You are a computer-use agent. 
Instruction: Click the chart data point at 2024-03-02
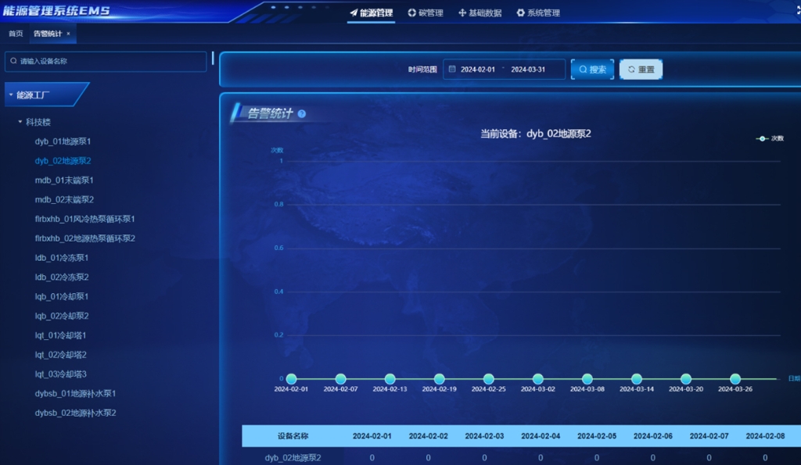click(x=538, y=379)
